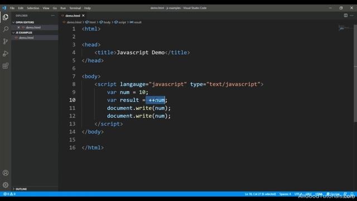Close demo.html in Open Editors list
This screenshot has width=357, height=201.
pos(18,27)
